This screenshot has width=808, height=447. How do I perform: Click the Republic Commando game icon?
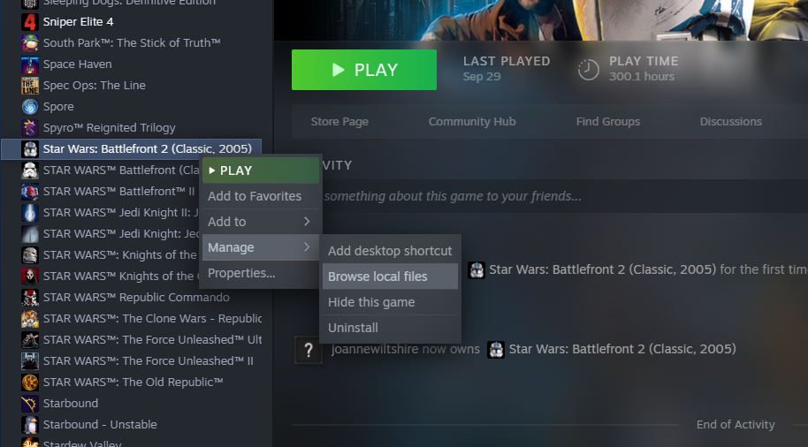click(x=30, y=298)
